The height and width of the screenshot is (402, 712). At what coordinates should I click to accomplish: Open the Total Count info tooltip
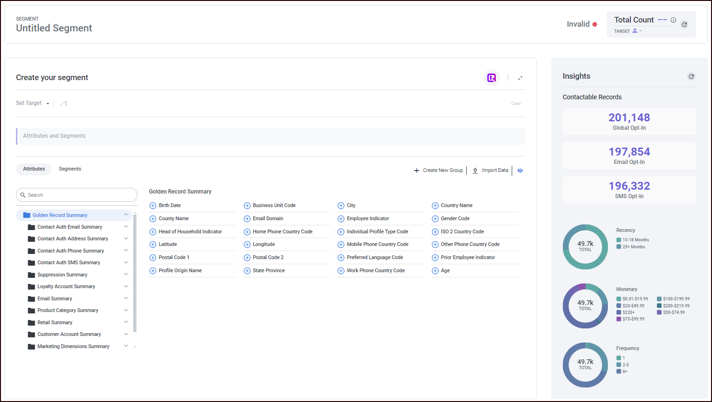(673, 20)
